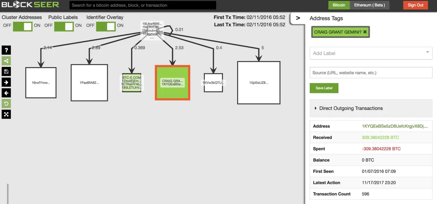Switch to the Ethereum (Beta) tab
437x204 pixels.
coord(369,5)
